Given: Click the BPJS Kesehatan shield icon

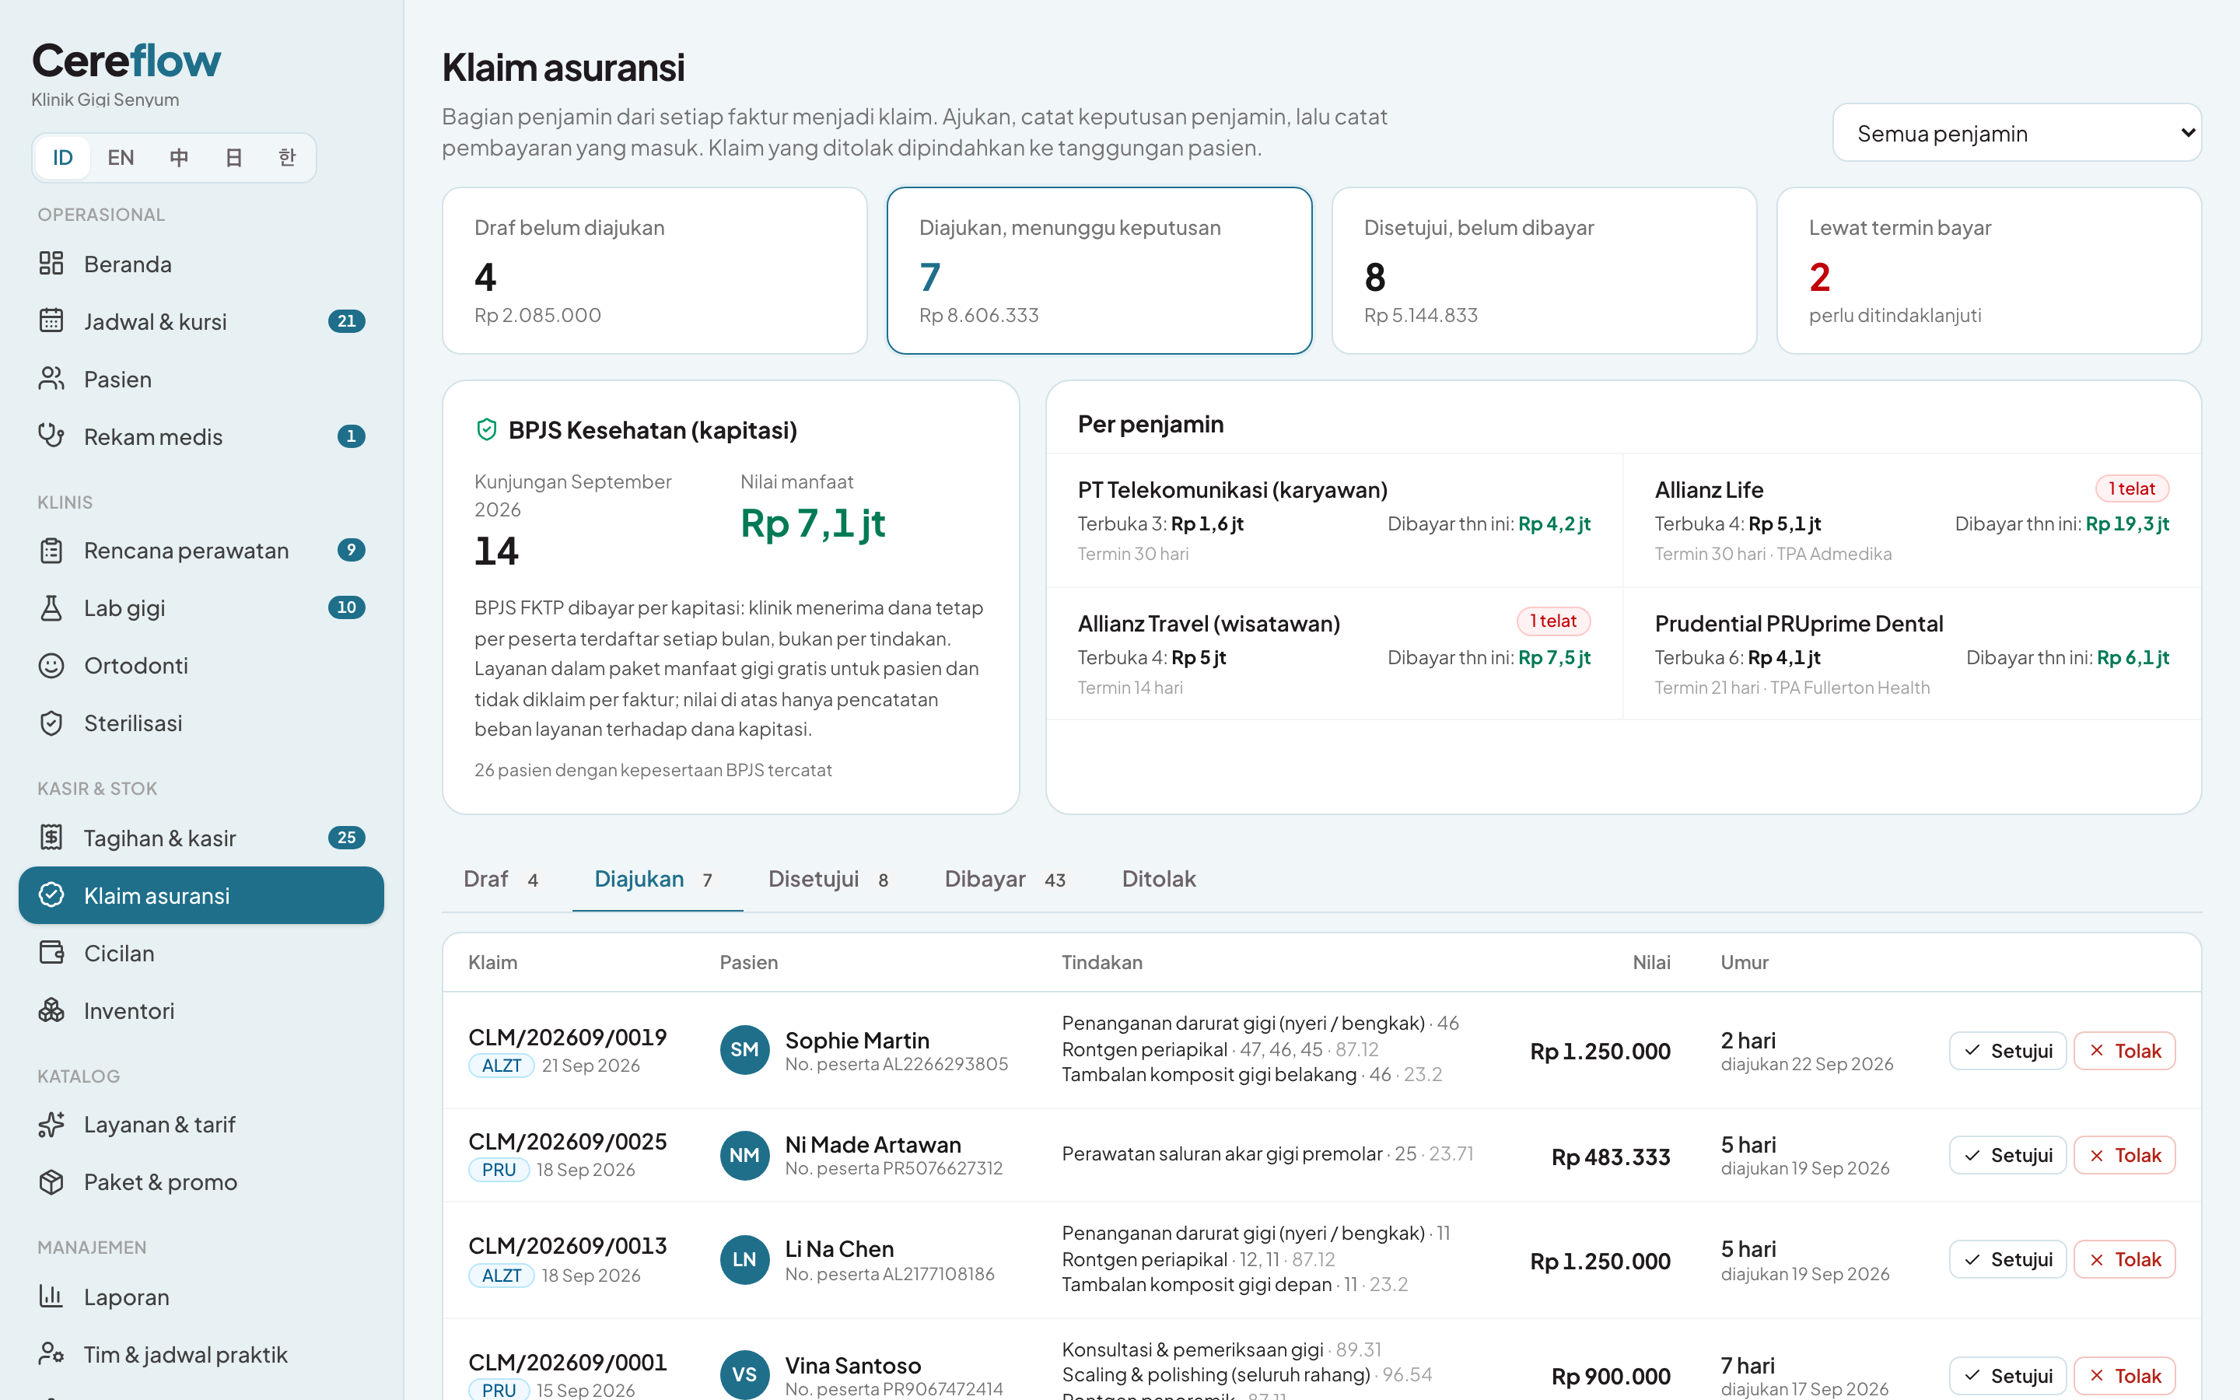Looking at the screenshot, I should coord(487,429).
